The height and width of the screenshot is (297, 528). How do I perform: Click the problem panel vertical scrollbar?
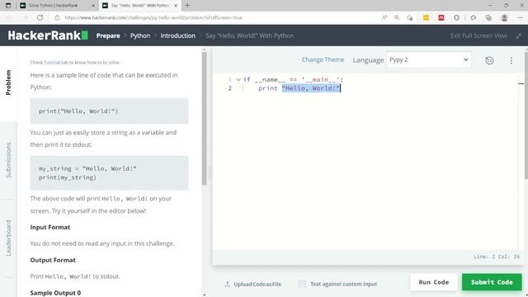coord(204,119)
